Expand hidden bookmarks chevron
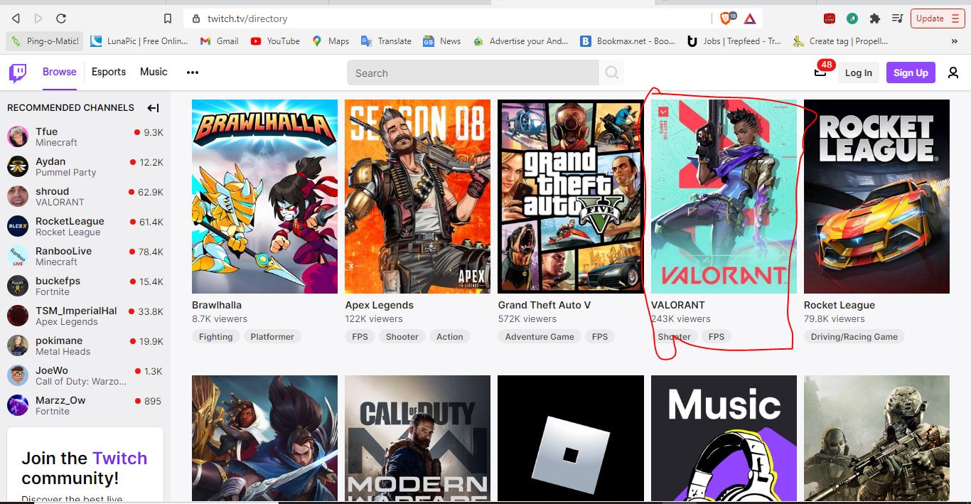Viewport: 971px width, 504px height. tap(954, 41)
